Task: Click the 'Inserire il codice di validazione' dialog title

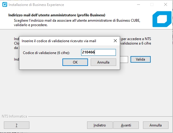Action: 59,41
